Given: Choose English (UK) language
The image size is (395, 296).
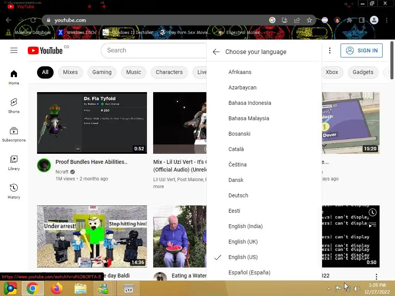Looking at the screenshot, I should pos(264,242).
